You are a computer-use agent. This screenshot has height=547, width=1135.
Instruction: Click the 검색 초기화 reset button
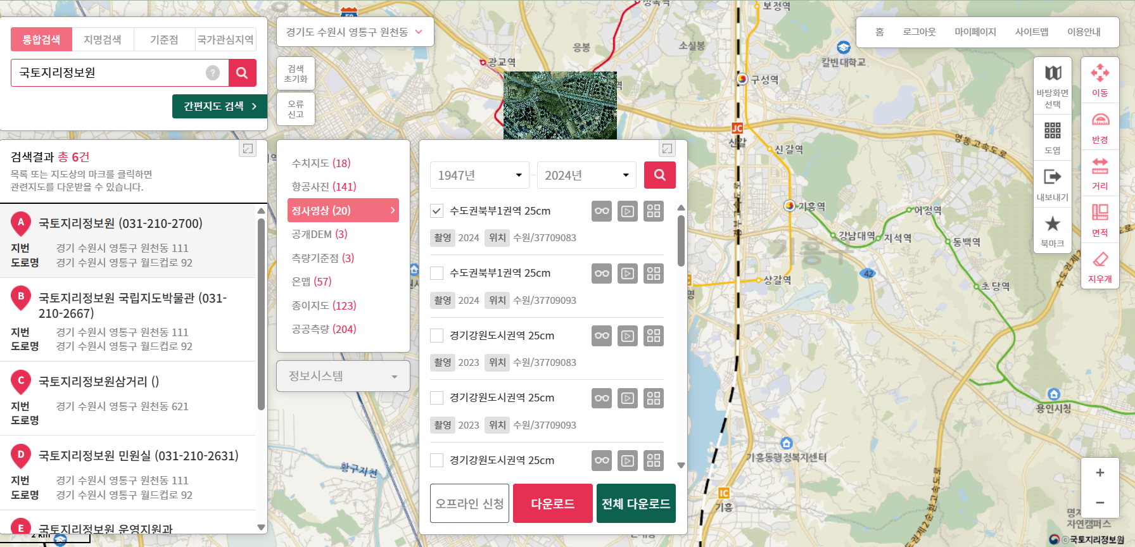296,73
